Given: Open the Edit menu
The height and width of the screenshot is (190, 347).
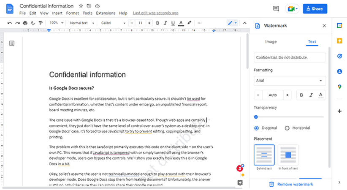Looking at the screenshot, I should coord(33,13).
